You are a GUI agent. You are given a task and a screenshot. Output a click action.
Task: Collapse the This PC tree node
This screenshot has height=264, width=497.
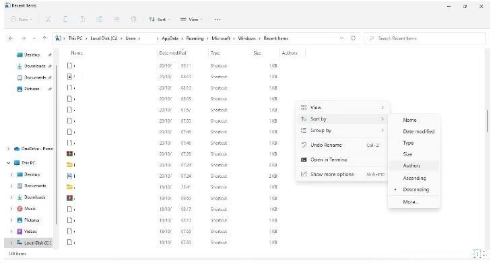tap(9, 163)
